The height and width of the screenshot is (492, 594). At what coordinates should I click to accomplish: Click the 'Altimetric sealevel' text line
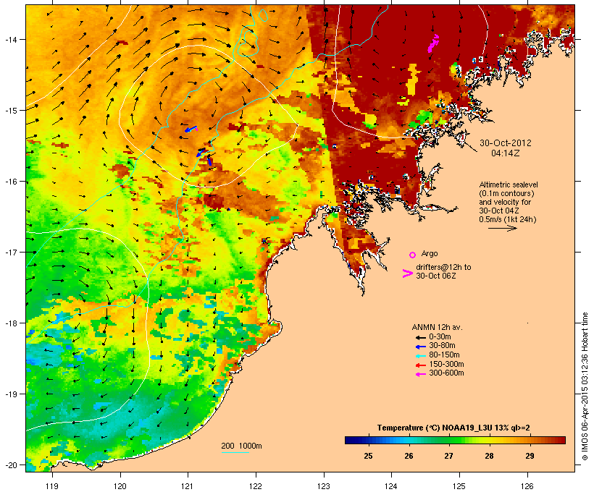pyautogui.click(x=509, y=184)
